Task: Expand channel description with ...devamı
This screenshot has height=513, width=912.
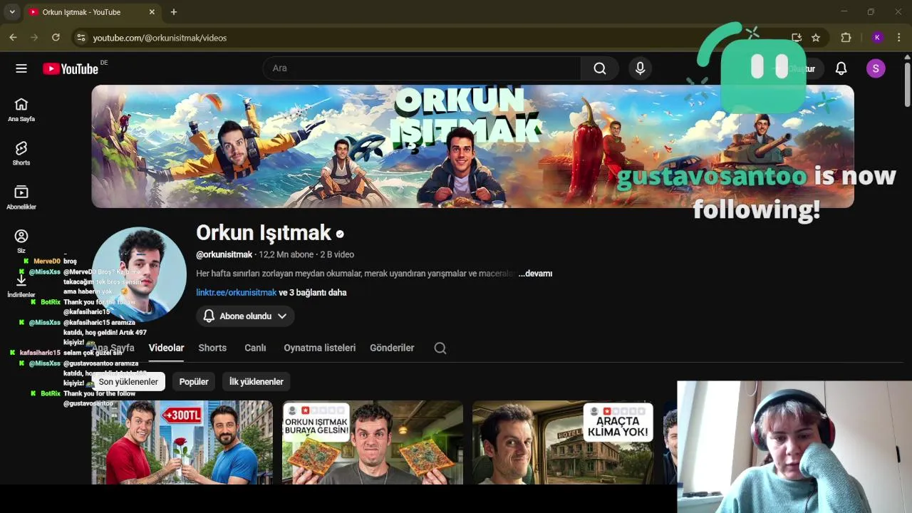Action: pyautogui.click(x=535, y=274)
